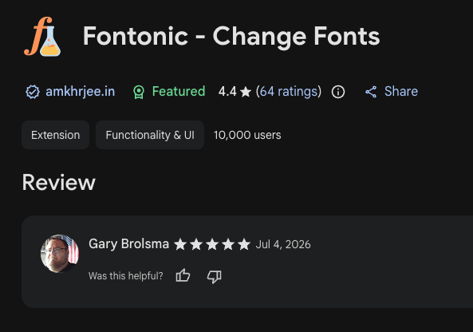Click Gary Brolsma's profile photo
Image resolution: width=473 pixels, height=332 pixels.
pyautogui.click(x=60, y=254)
